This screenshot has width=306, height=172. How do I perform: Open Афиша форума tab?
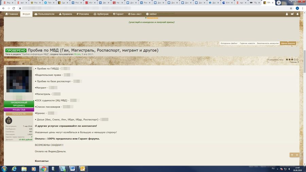coord(288,43)
